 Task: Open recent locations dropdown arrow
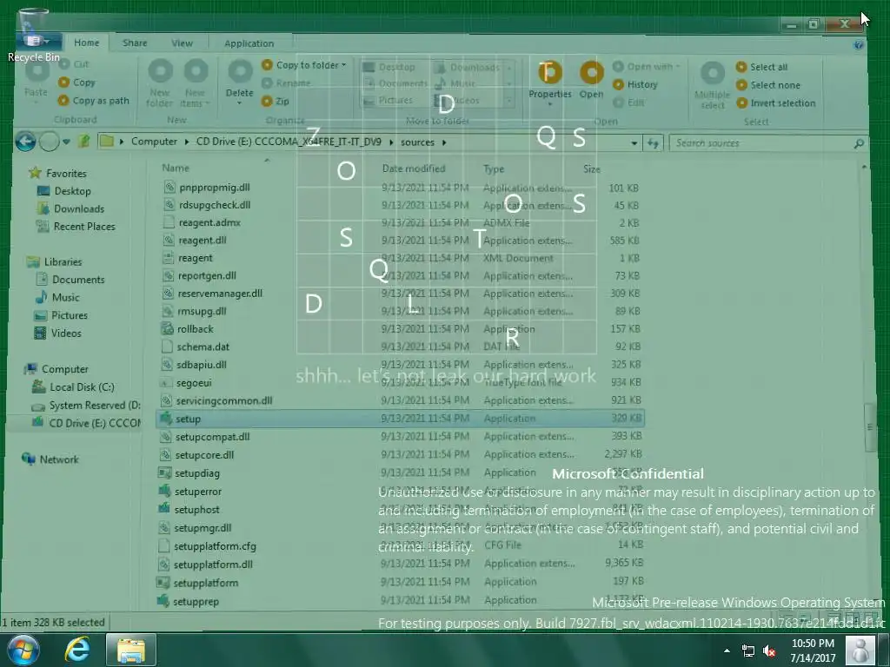tap(67, 142)
